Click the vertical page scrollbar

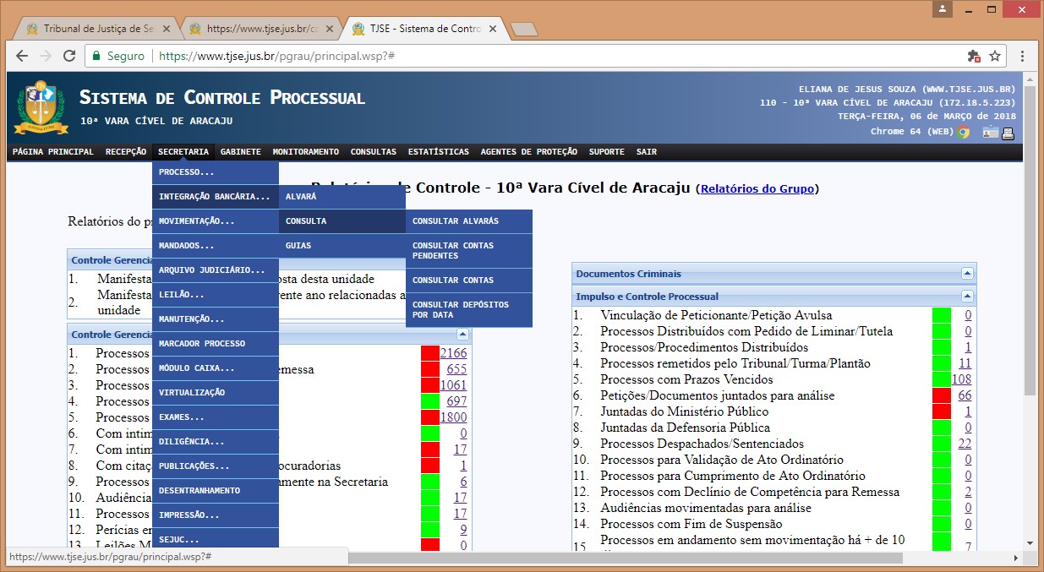(1029, 253)
